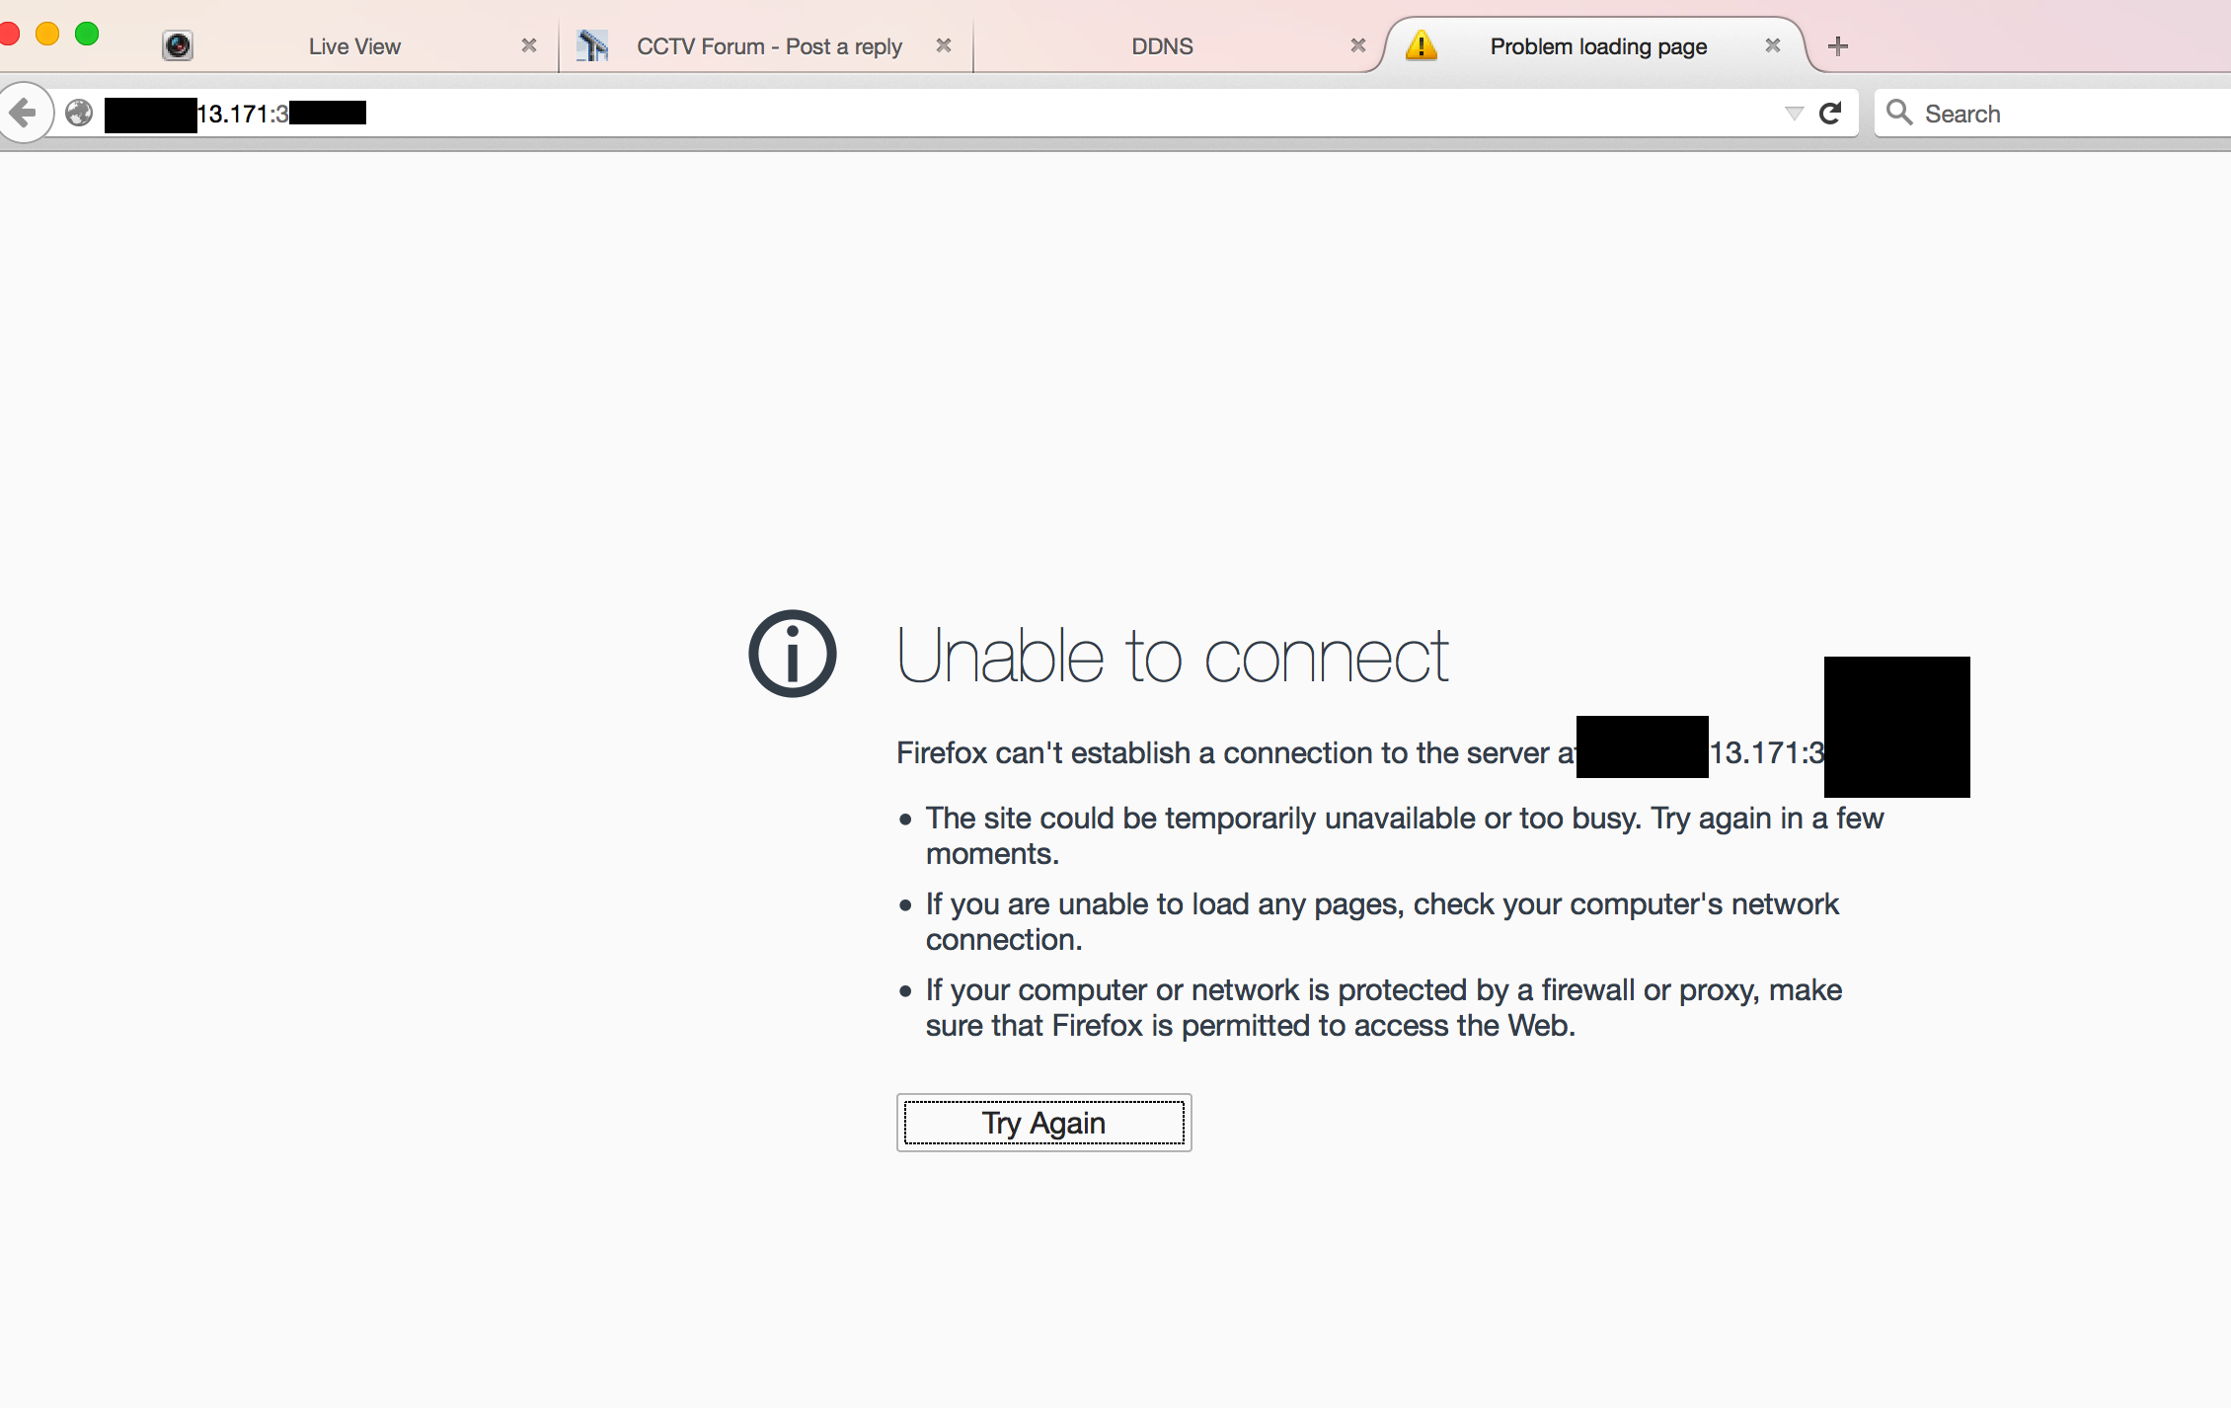Click the globe site identity icon
The width and height of the screenshot is (2231, 1408).
pyautogui.click(x=79, y=114)
